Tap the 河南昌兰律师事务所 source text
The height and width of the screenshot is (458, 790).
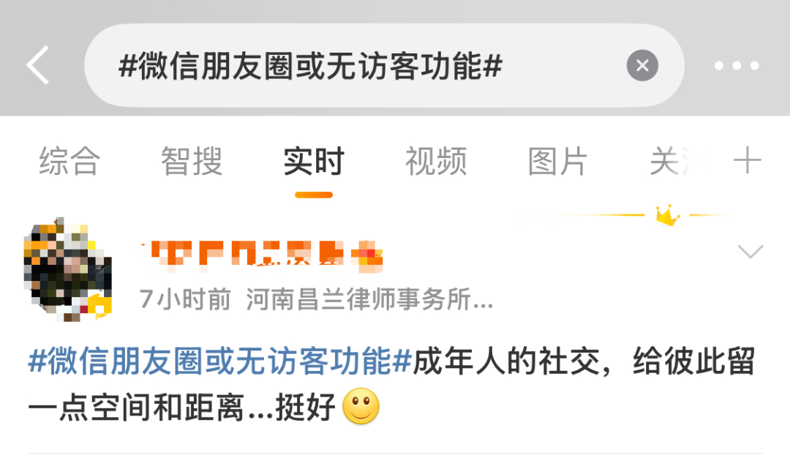click(370, 299)
